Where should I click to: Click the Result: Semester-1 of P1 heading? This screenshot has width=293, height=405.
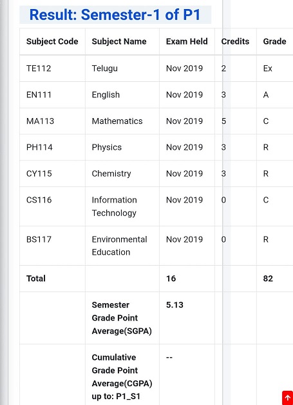click(x=115, y=15)
